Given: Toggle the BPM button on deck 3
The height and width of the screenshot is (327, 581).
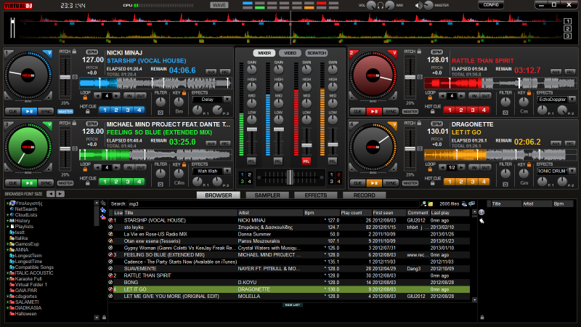Looking at the screenshot, I should point(92,124).
